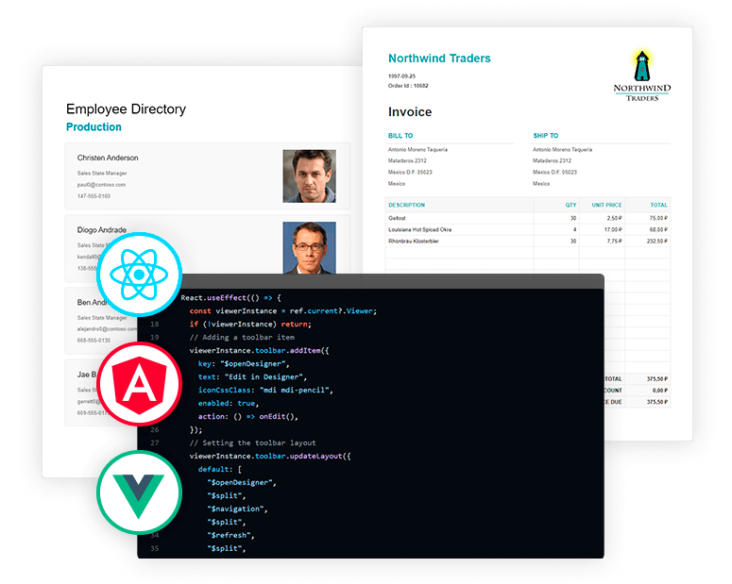The image size is (732, 584).
Task: Click the TOTAL column header
Action: 658,205
